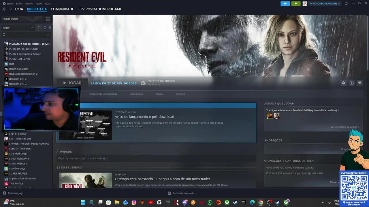369x207 pixels.
Task: Open the Jogos category dropdown
Action: [x=18, y=28]
